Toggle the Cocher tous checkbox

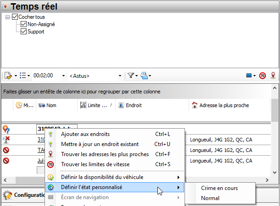pyautogui.click(x=15, y=17)
